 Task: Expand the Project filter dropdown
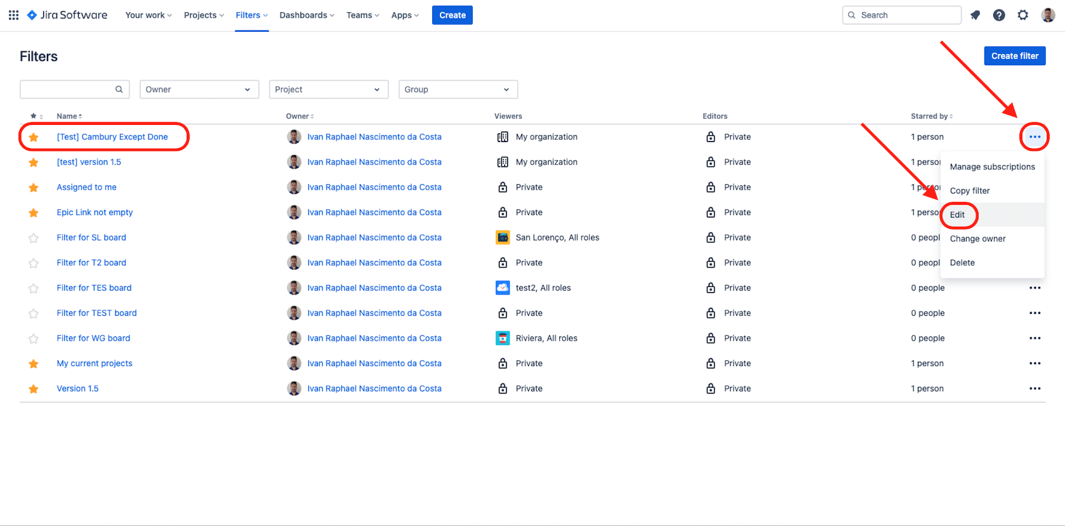[x=328, y=89]
